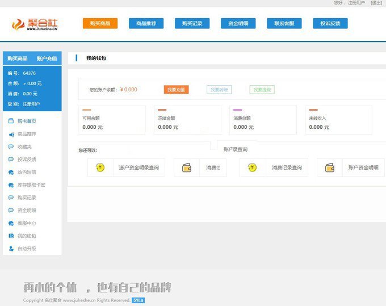The height and width of the screenshot is (306, 386).
Task: Click the 商品推荐 megaphone icon in sidebar
Action: [11, 134]
